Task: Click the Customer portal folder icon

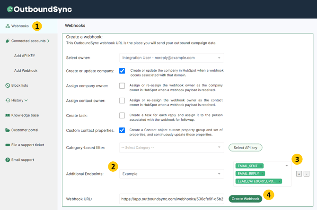Action: 8,130
